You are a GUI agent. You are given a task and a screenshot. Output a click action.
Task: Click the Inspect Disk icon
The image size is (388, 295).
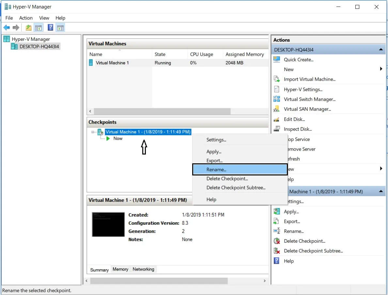click(277, 129)
